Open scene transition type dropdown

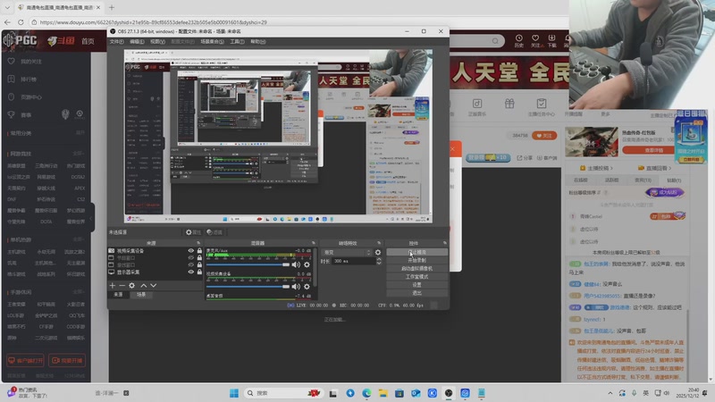[x=347, y=252]
